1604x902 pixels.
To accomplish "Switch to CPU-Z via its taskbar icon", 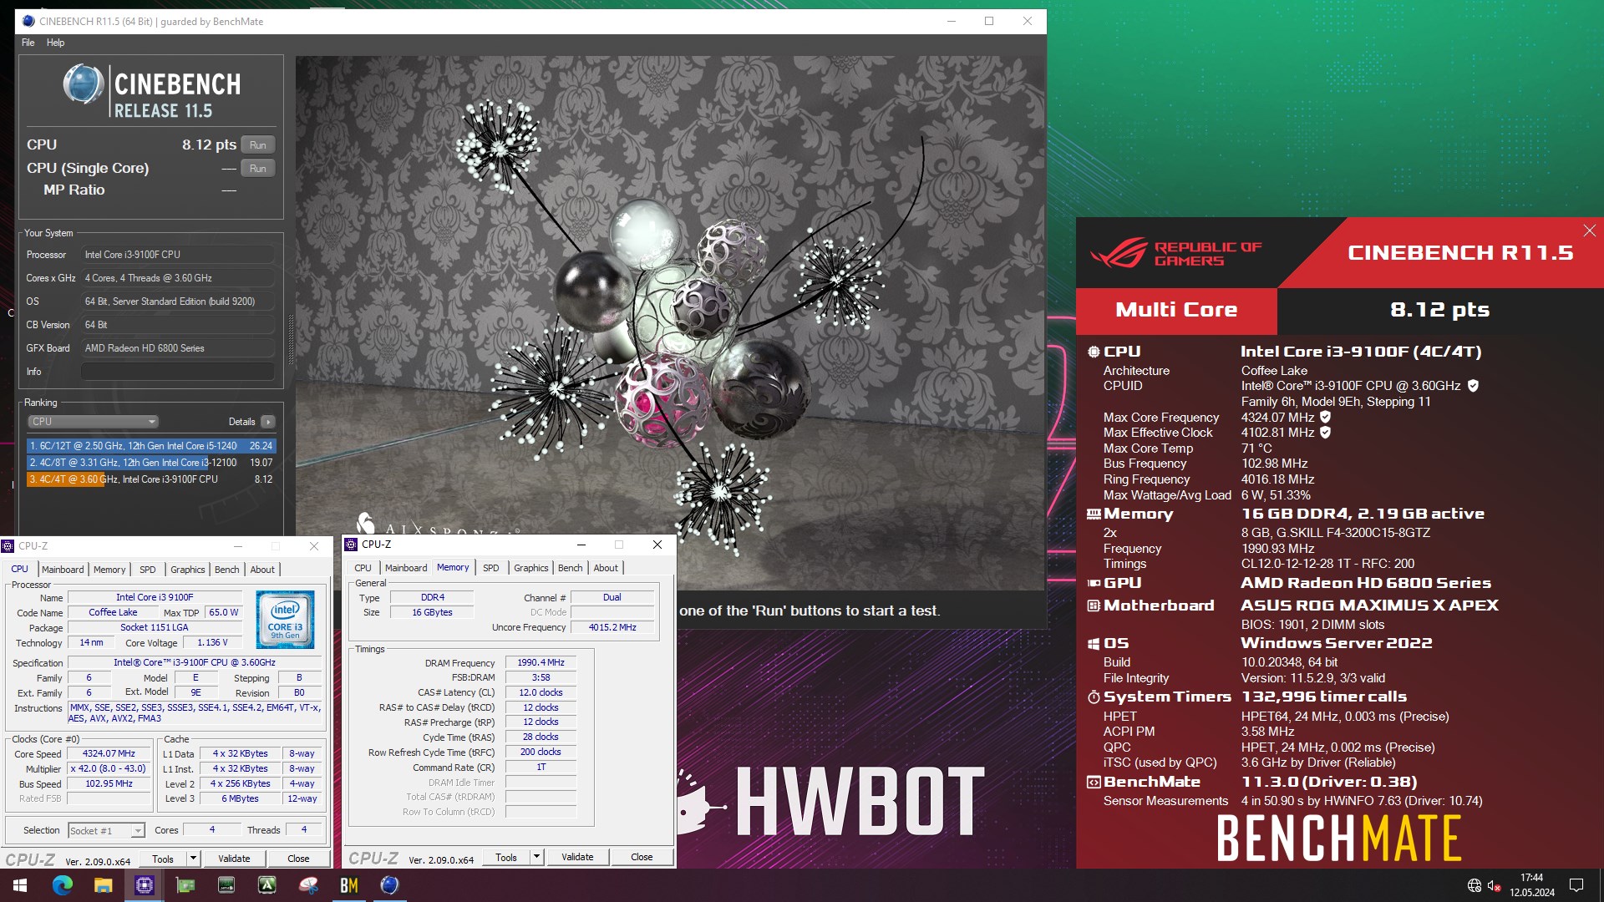I will click(x=145, y=885).
